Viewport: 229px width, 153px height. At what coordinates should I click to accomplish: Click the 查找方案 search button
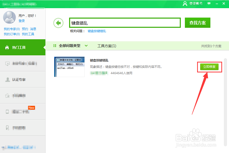coord(197,23)
